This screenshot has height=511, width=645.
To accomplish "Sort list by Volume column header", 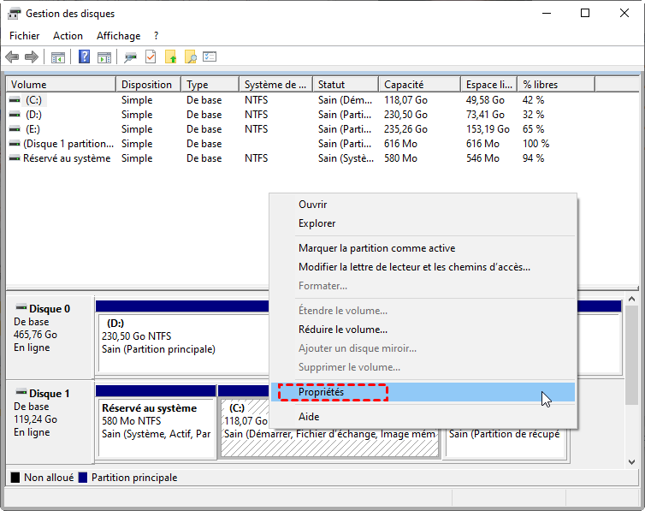I will click(x=60, y=85).
